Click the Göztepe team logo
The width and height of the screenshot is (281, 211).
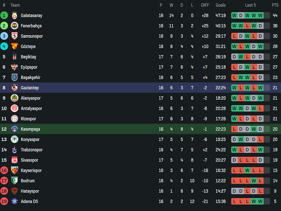tap(14, 47)
